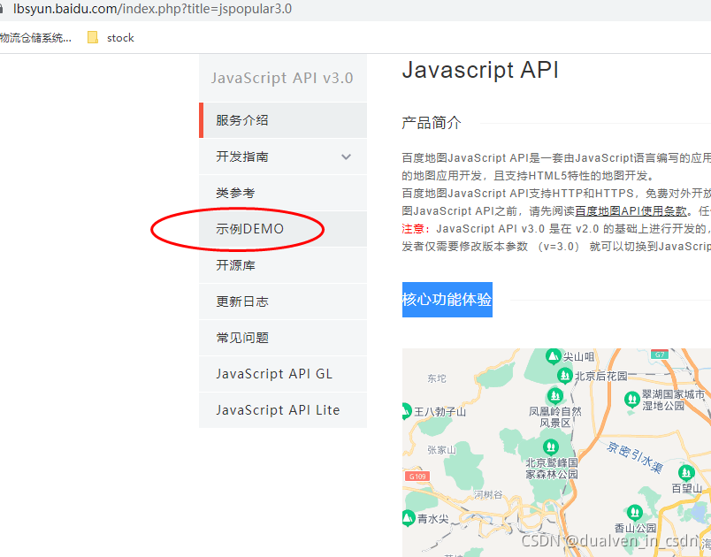Viewport: 711px width, 557px height.
Task: Click the 北京后花园 marker on map
Action: click(x=564, y=375)
